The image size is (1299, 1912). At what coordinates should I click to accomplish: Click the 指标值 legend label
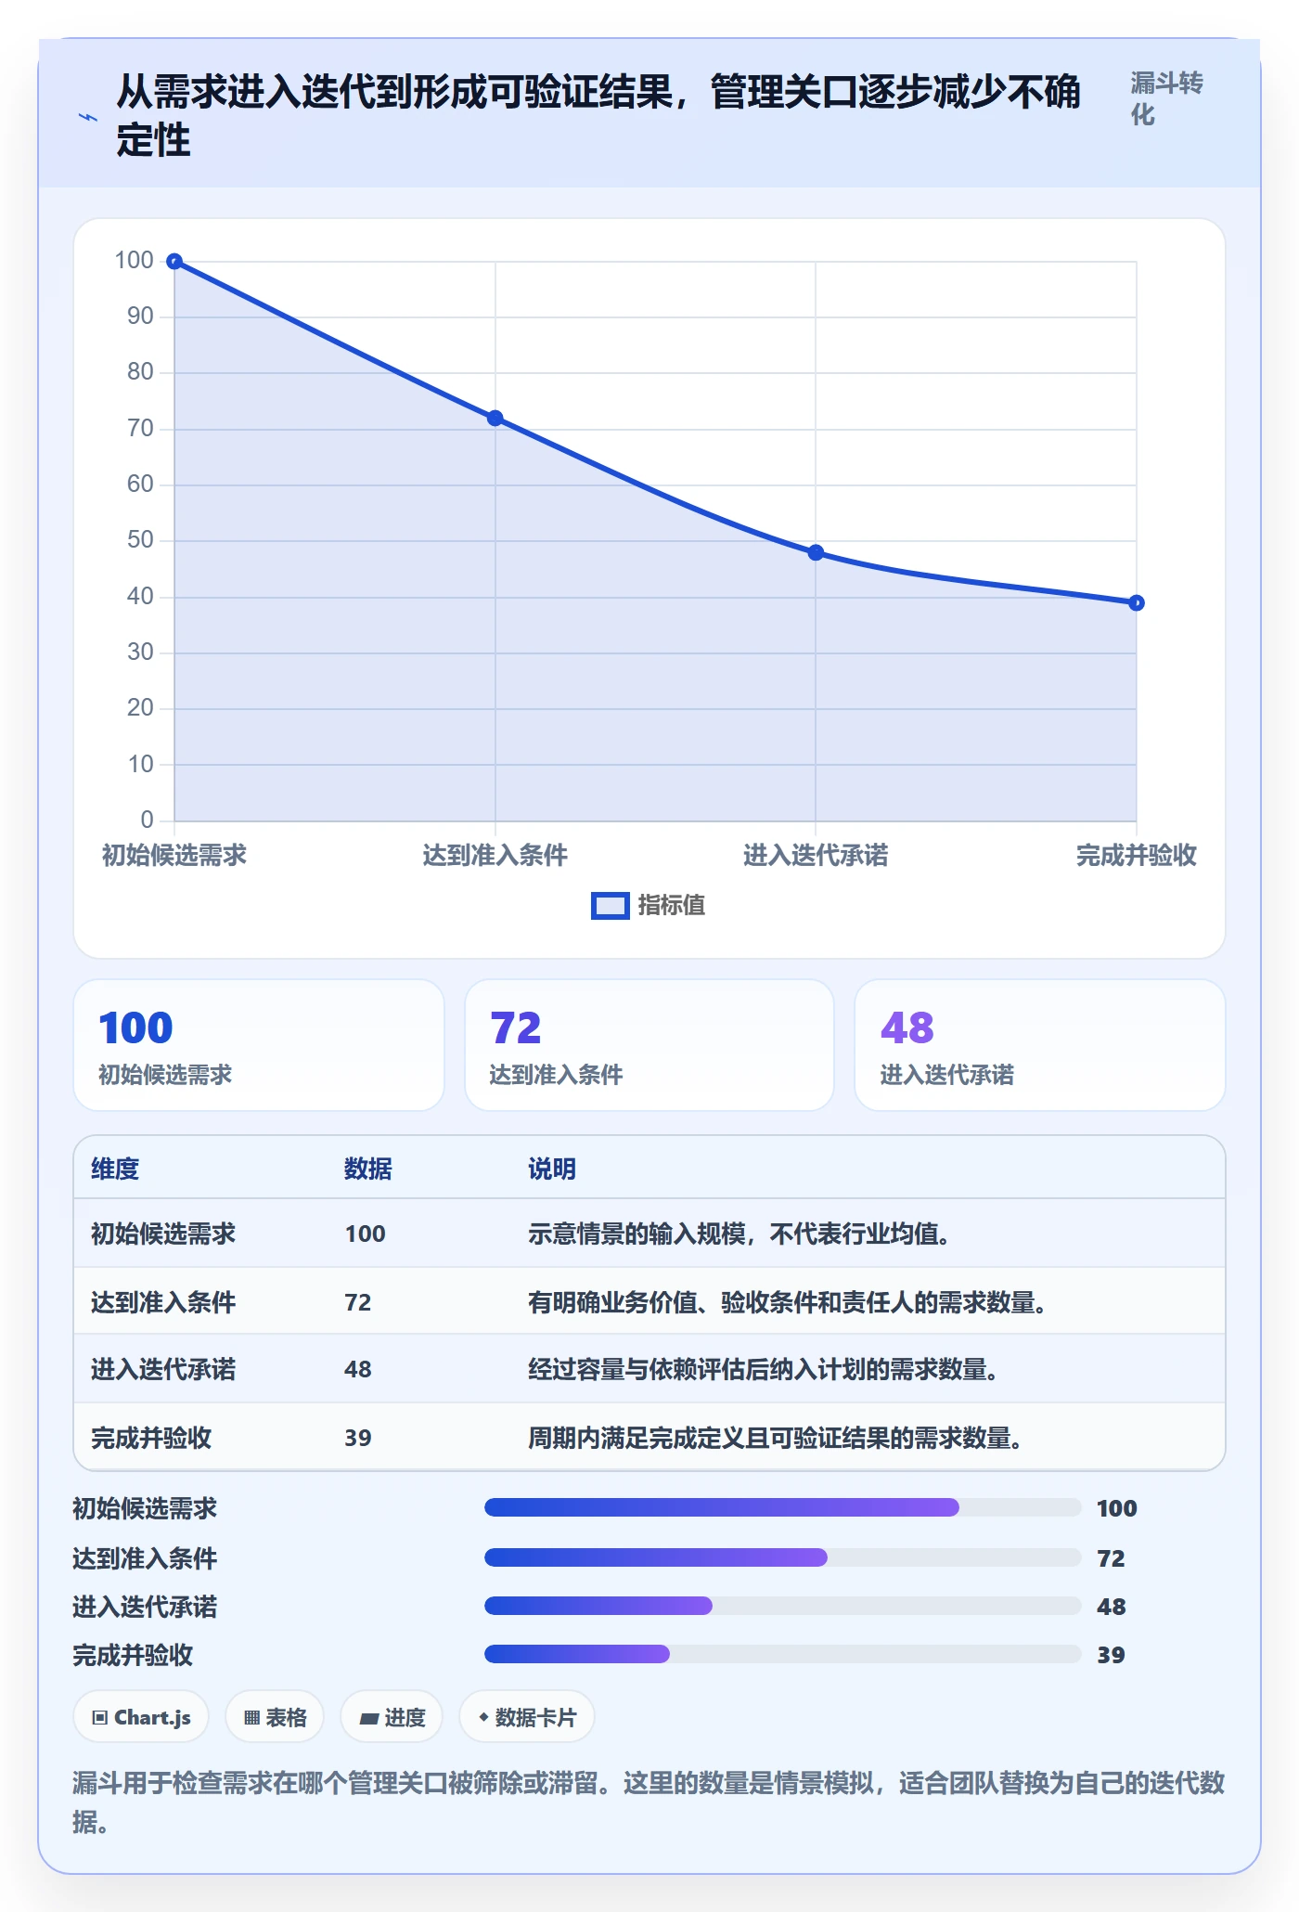672,905
